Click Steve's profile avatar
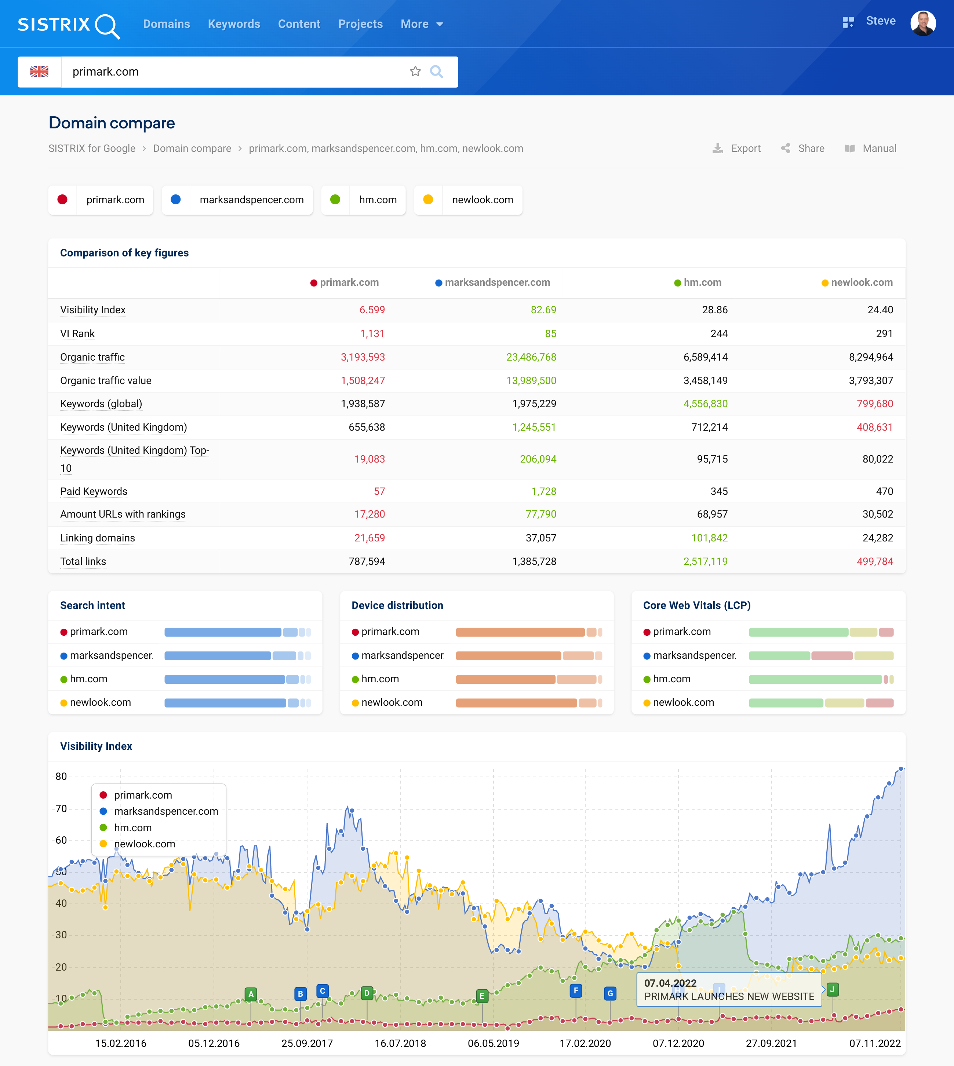This screenshot has height=1066, width=954. point(922,23)
